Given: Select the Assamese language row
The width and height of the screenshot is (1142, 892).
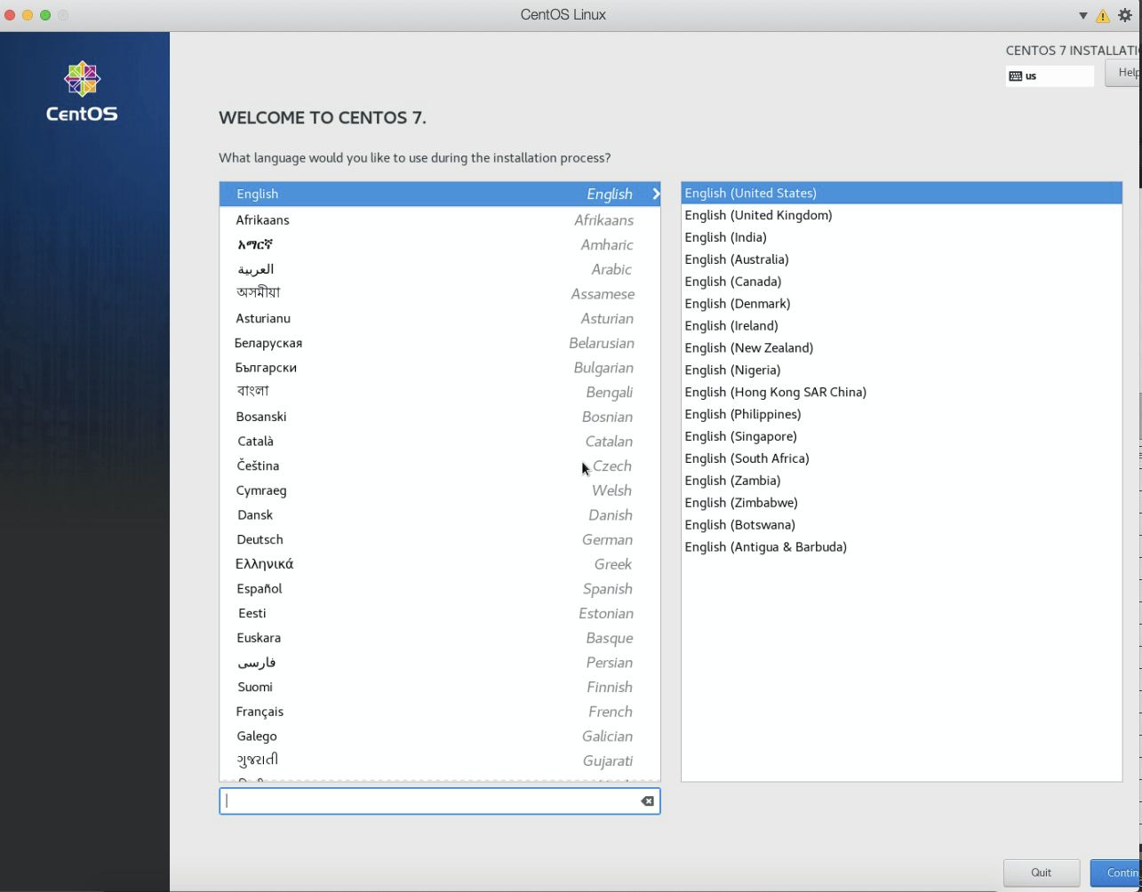Looking at the screenshot, I should coord(440,294).
